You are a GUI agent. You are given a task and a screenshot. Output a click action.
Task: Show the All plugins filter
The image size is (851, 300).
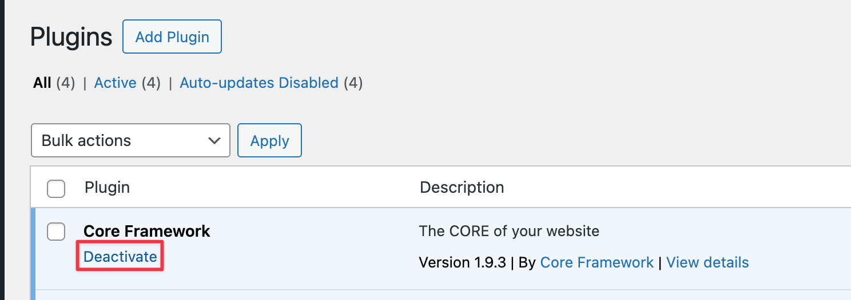[42, 83]
